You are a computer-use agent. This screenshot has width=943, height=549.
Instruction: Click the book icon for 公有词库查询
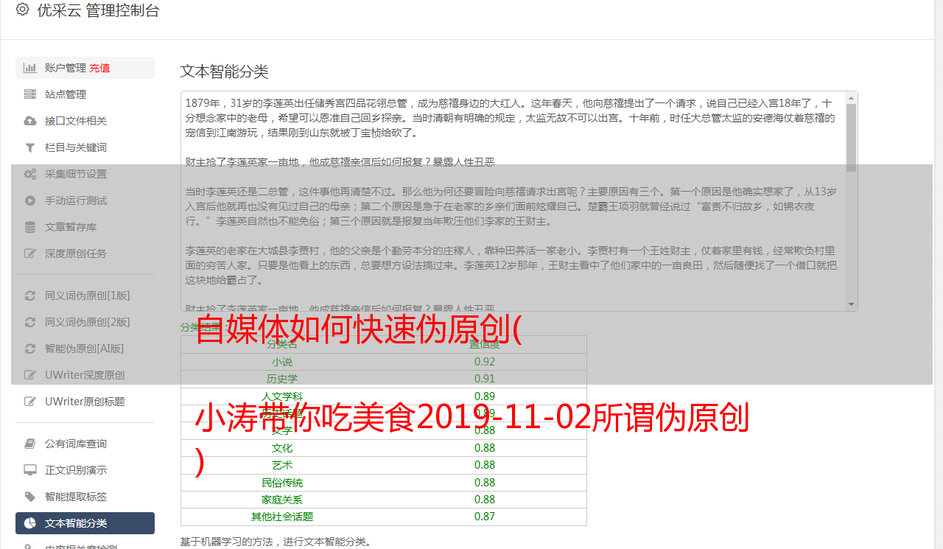[30, 444]
